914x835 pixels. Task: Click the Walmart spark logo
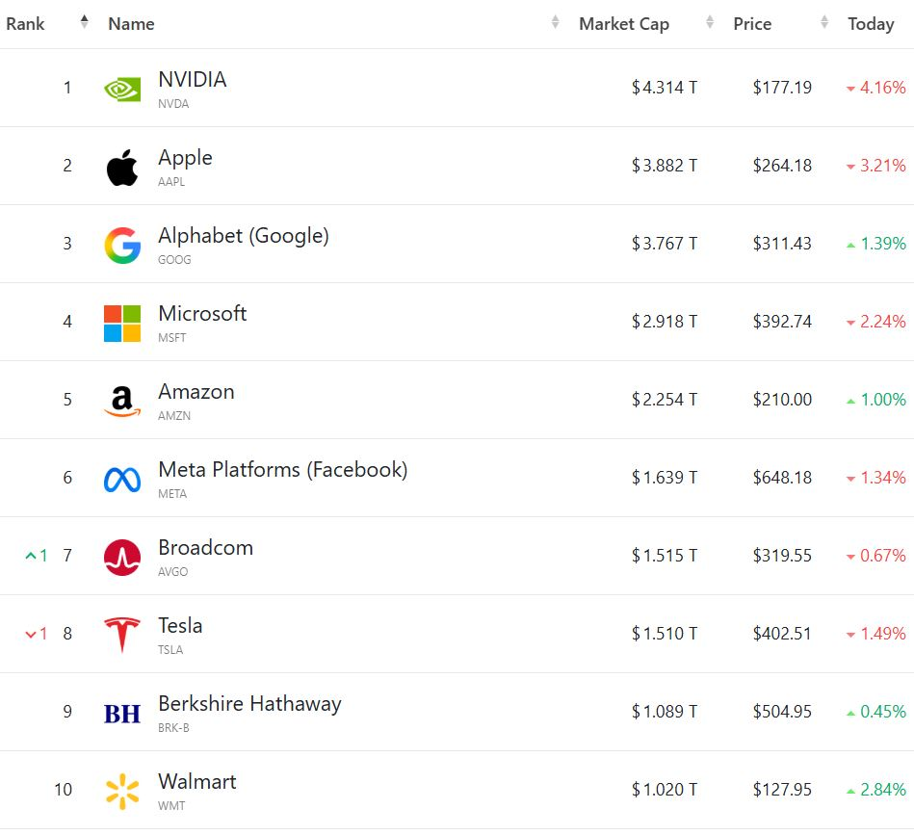[x=122, y=791]
